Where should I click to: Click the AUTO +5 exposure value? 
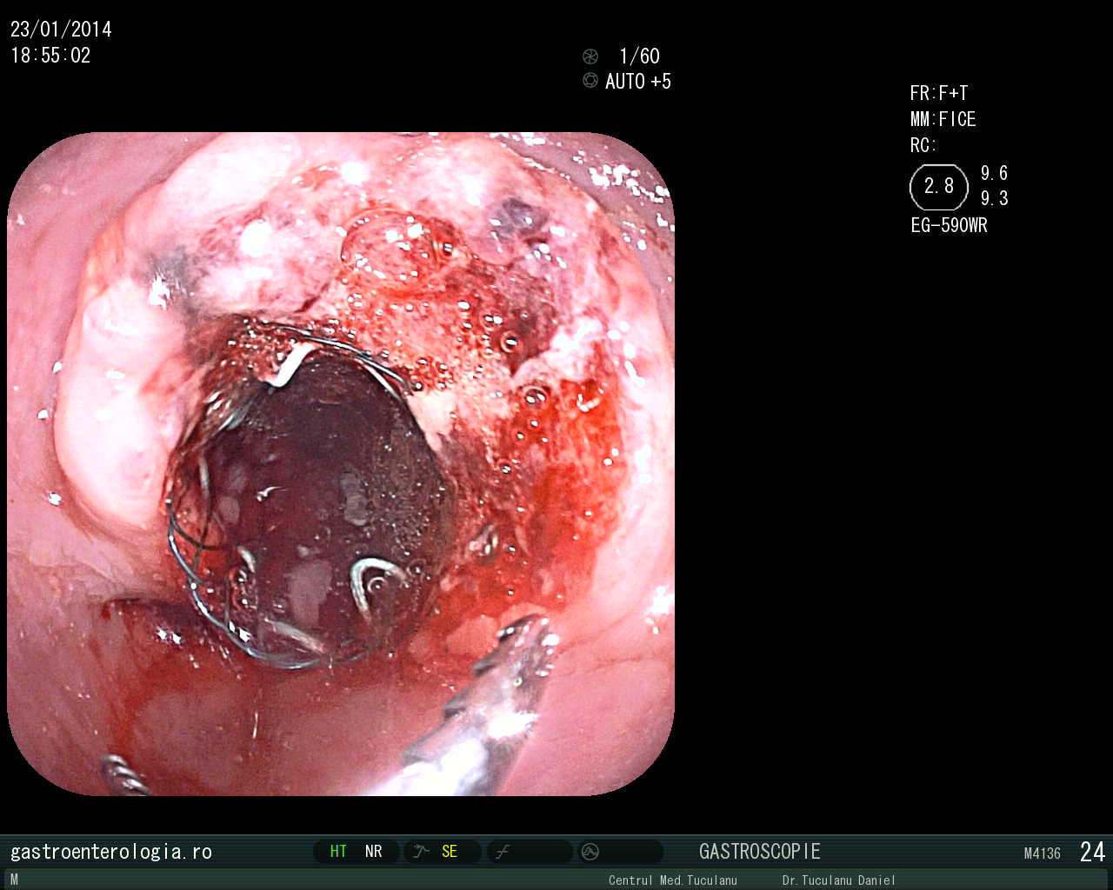pyautogui.click(x=638, y=82)
